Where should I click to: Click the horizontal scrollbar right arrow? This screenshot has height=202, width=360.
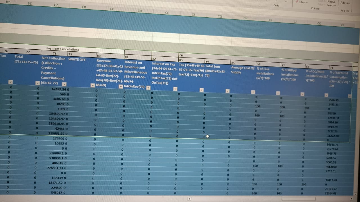(x=351, y=199)
